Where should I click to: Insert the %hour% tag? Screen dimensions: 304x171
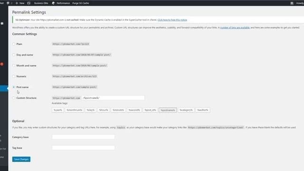coord(104,110)
